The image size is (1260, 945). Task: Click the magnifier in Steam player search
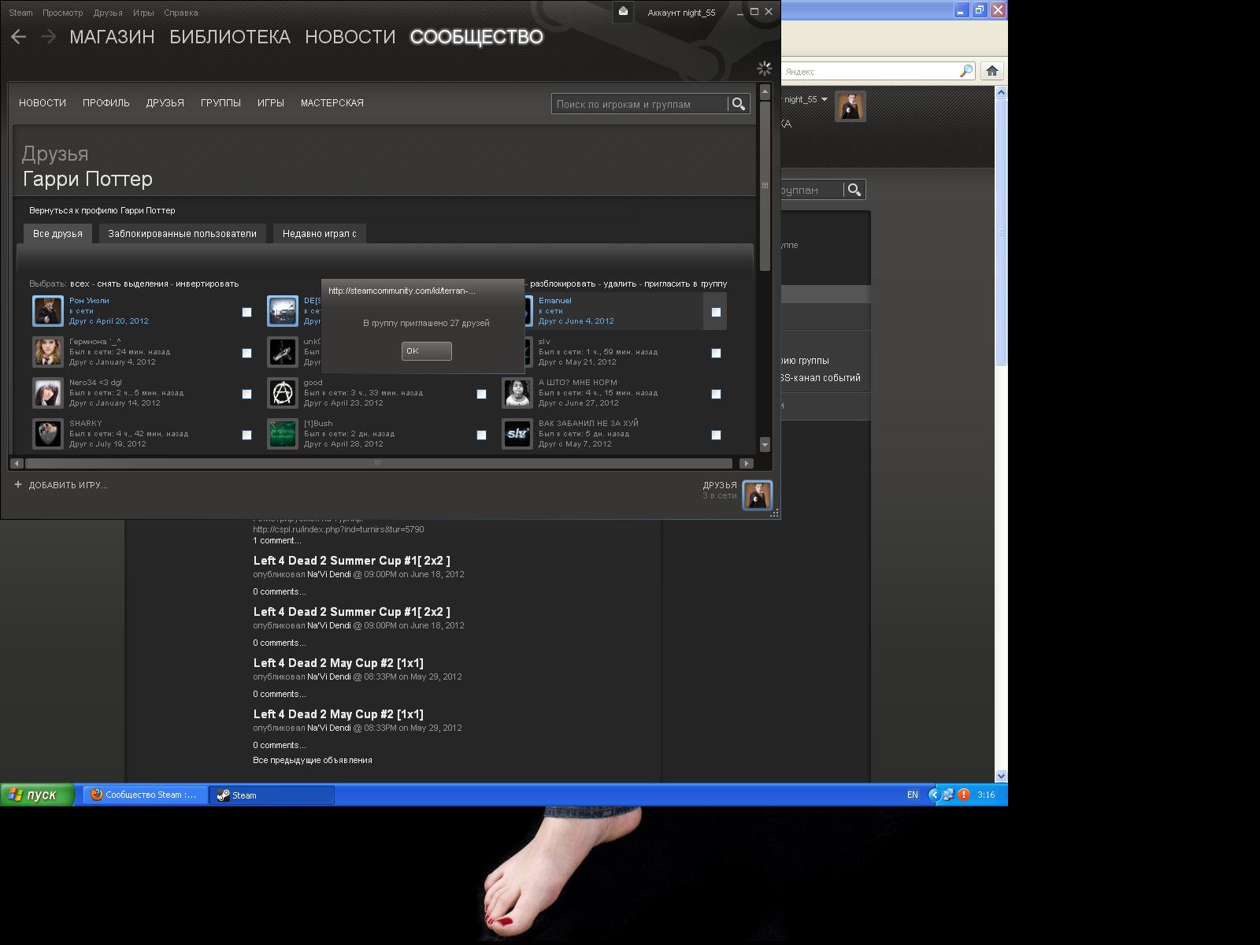[738, 104]
